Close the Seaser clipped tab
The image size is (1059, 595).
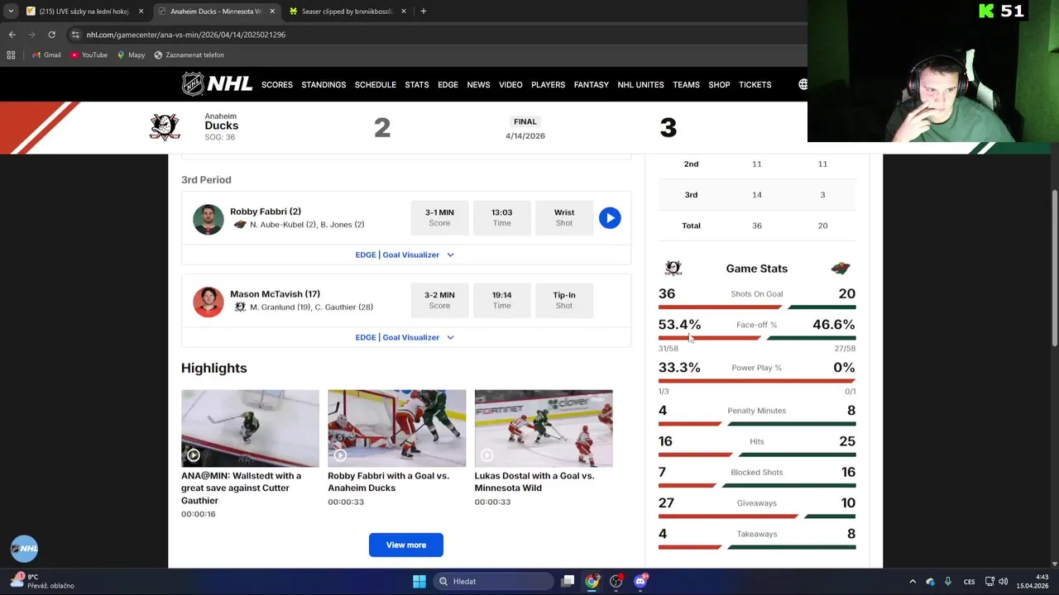[x=403, y=12]
